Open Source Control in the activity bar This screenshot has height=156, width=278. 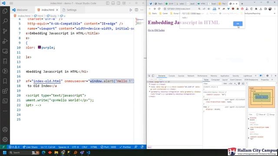click(5, 31)
